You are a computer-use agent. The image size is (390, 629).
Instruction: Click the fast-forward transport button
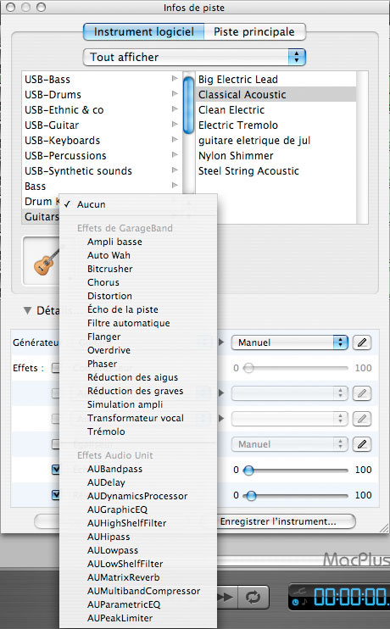pyautogui.click(x=227, y=598)
